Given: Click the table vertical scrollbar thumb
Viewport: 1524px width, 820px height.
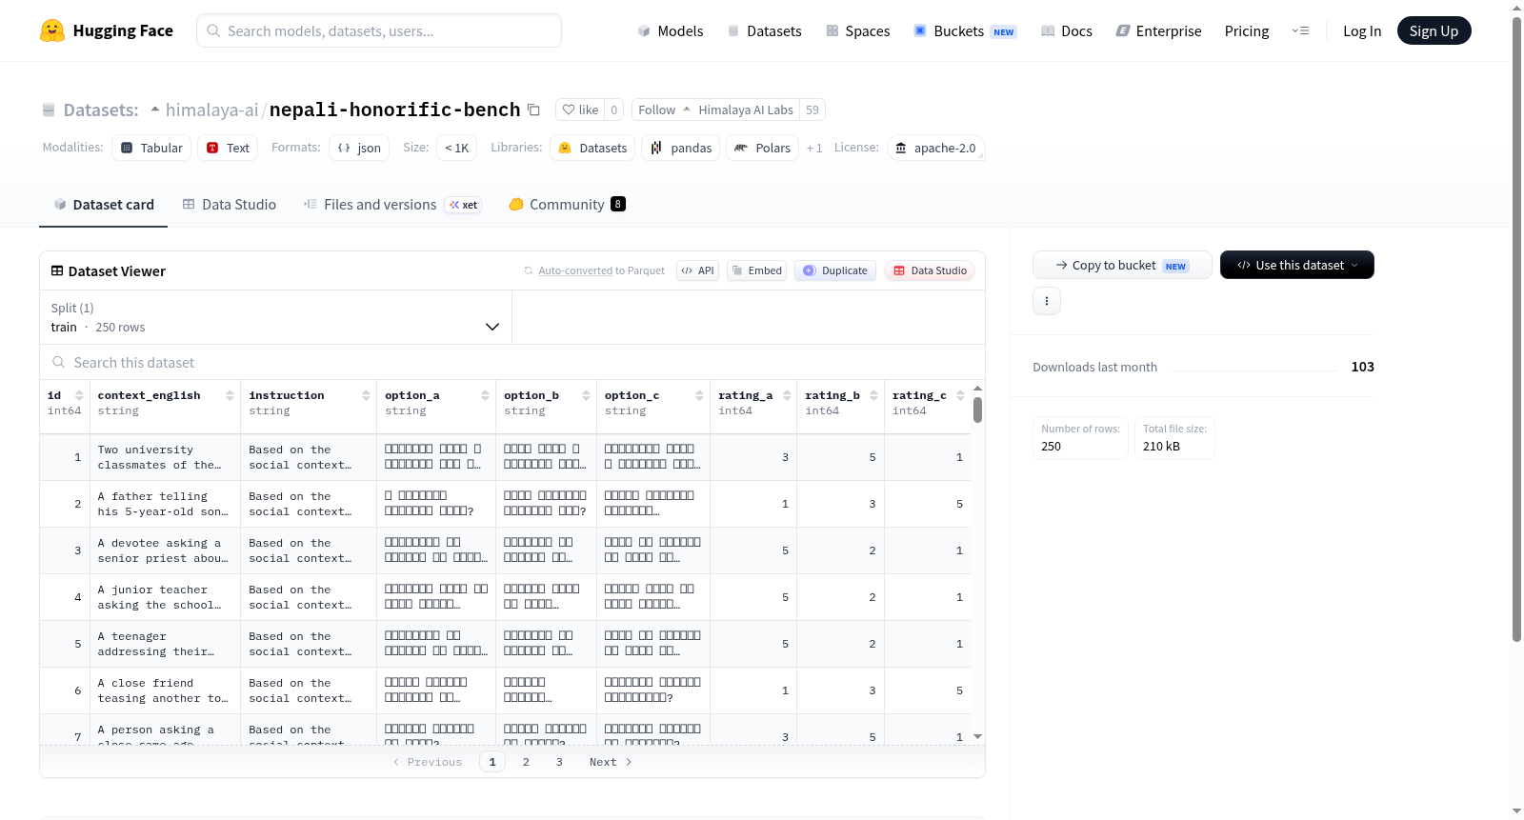Looking at the screenshot, I should [x=977, y=410].
